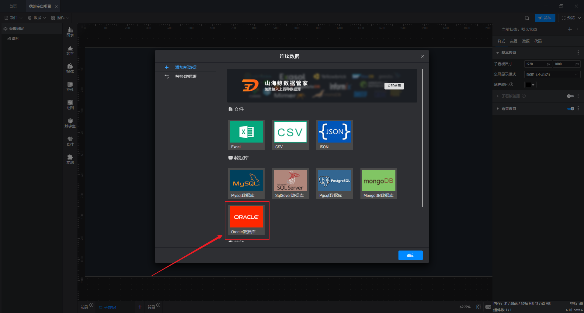Viewport: 584px width, 313px height.
Task: Switch to the 交互 interaction tab
Action: 514,41
